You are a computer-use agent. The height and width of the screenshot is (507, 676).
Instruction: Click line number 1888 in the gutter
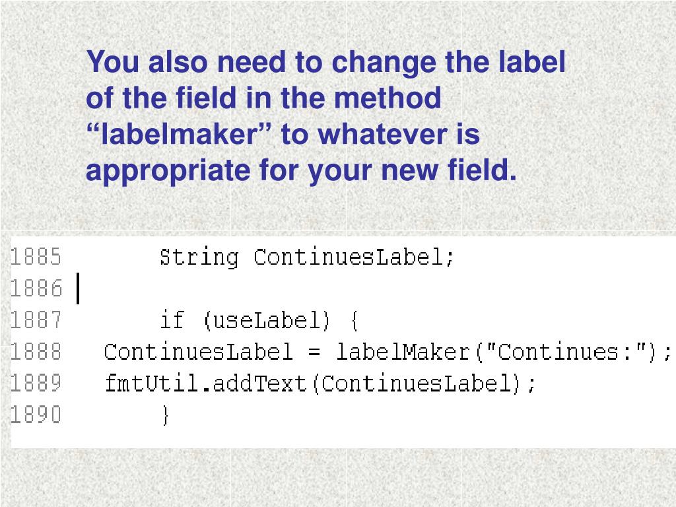click(x=36, y=352)
